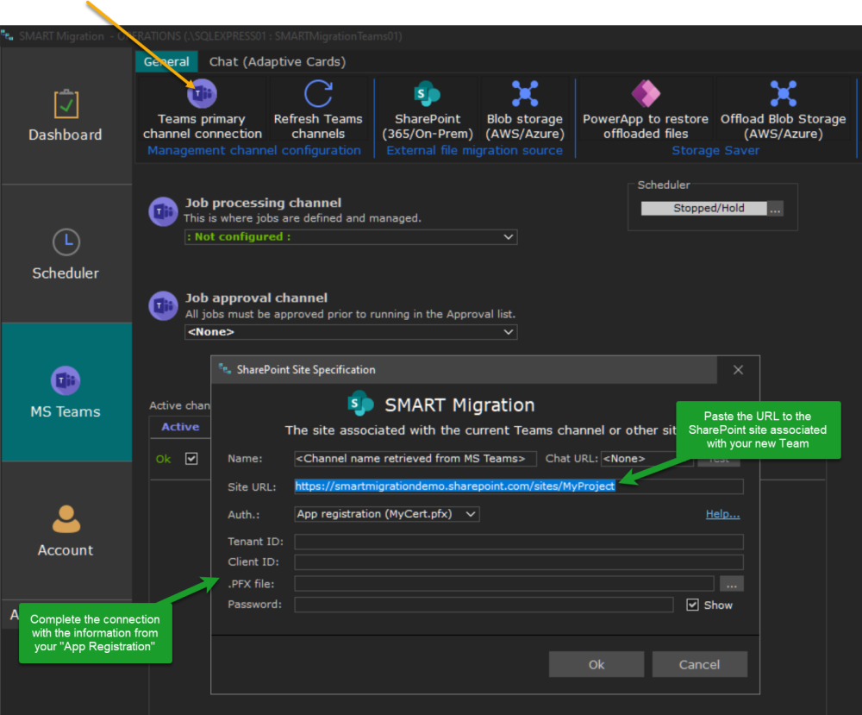Image resolution: width=862 pixels, height=715 pixels.
Task: Click the Chat URL field
Action: click(647, 459)
